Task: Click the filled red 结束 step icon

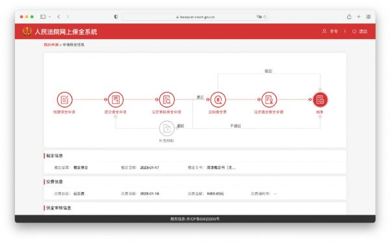Action: click(x=320, y=100)
